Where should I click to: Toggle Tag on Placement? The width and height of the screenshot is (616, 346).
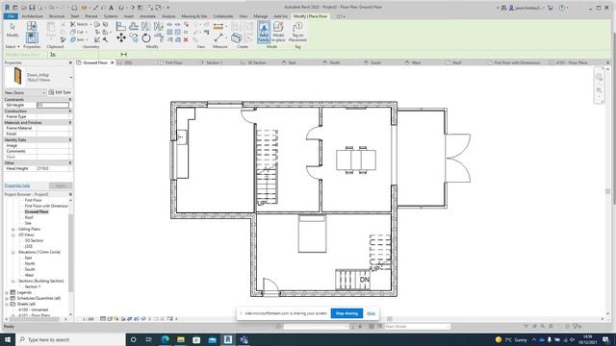pyautogui.click(x=297, y=32)
